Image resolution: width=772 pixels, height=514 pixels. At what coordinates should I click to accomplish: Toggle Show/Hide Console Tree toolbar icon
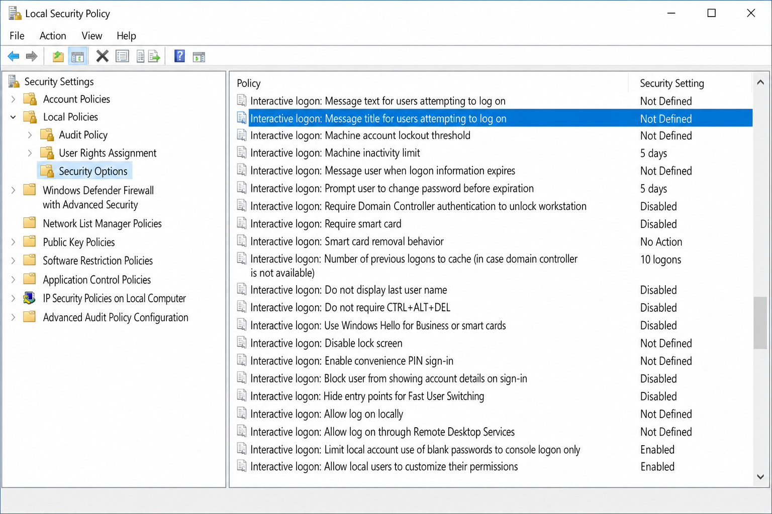[x=77, y=56]
